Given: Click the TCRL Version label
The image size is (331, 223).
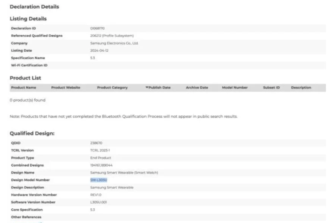Looking at the screenshot, I should tap(22, 150).
